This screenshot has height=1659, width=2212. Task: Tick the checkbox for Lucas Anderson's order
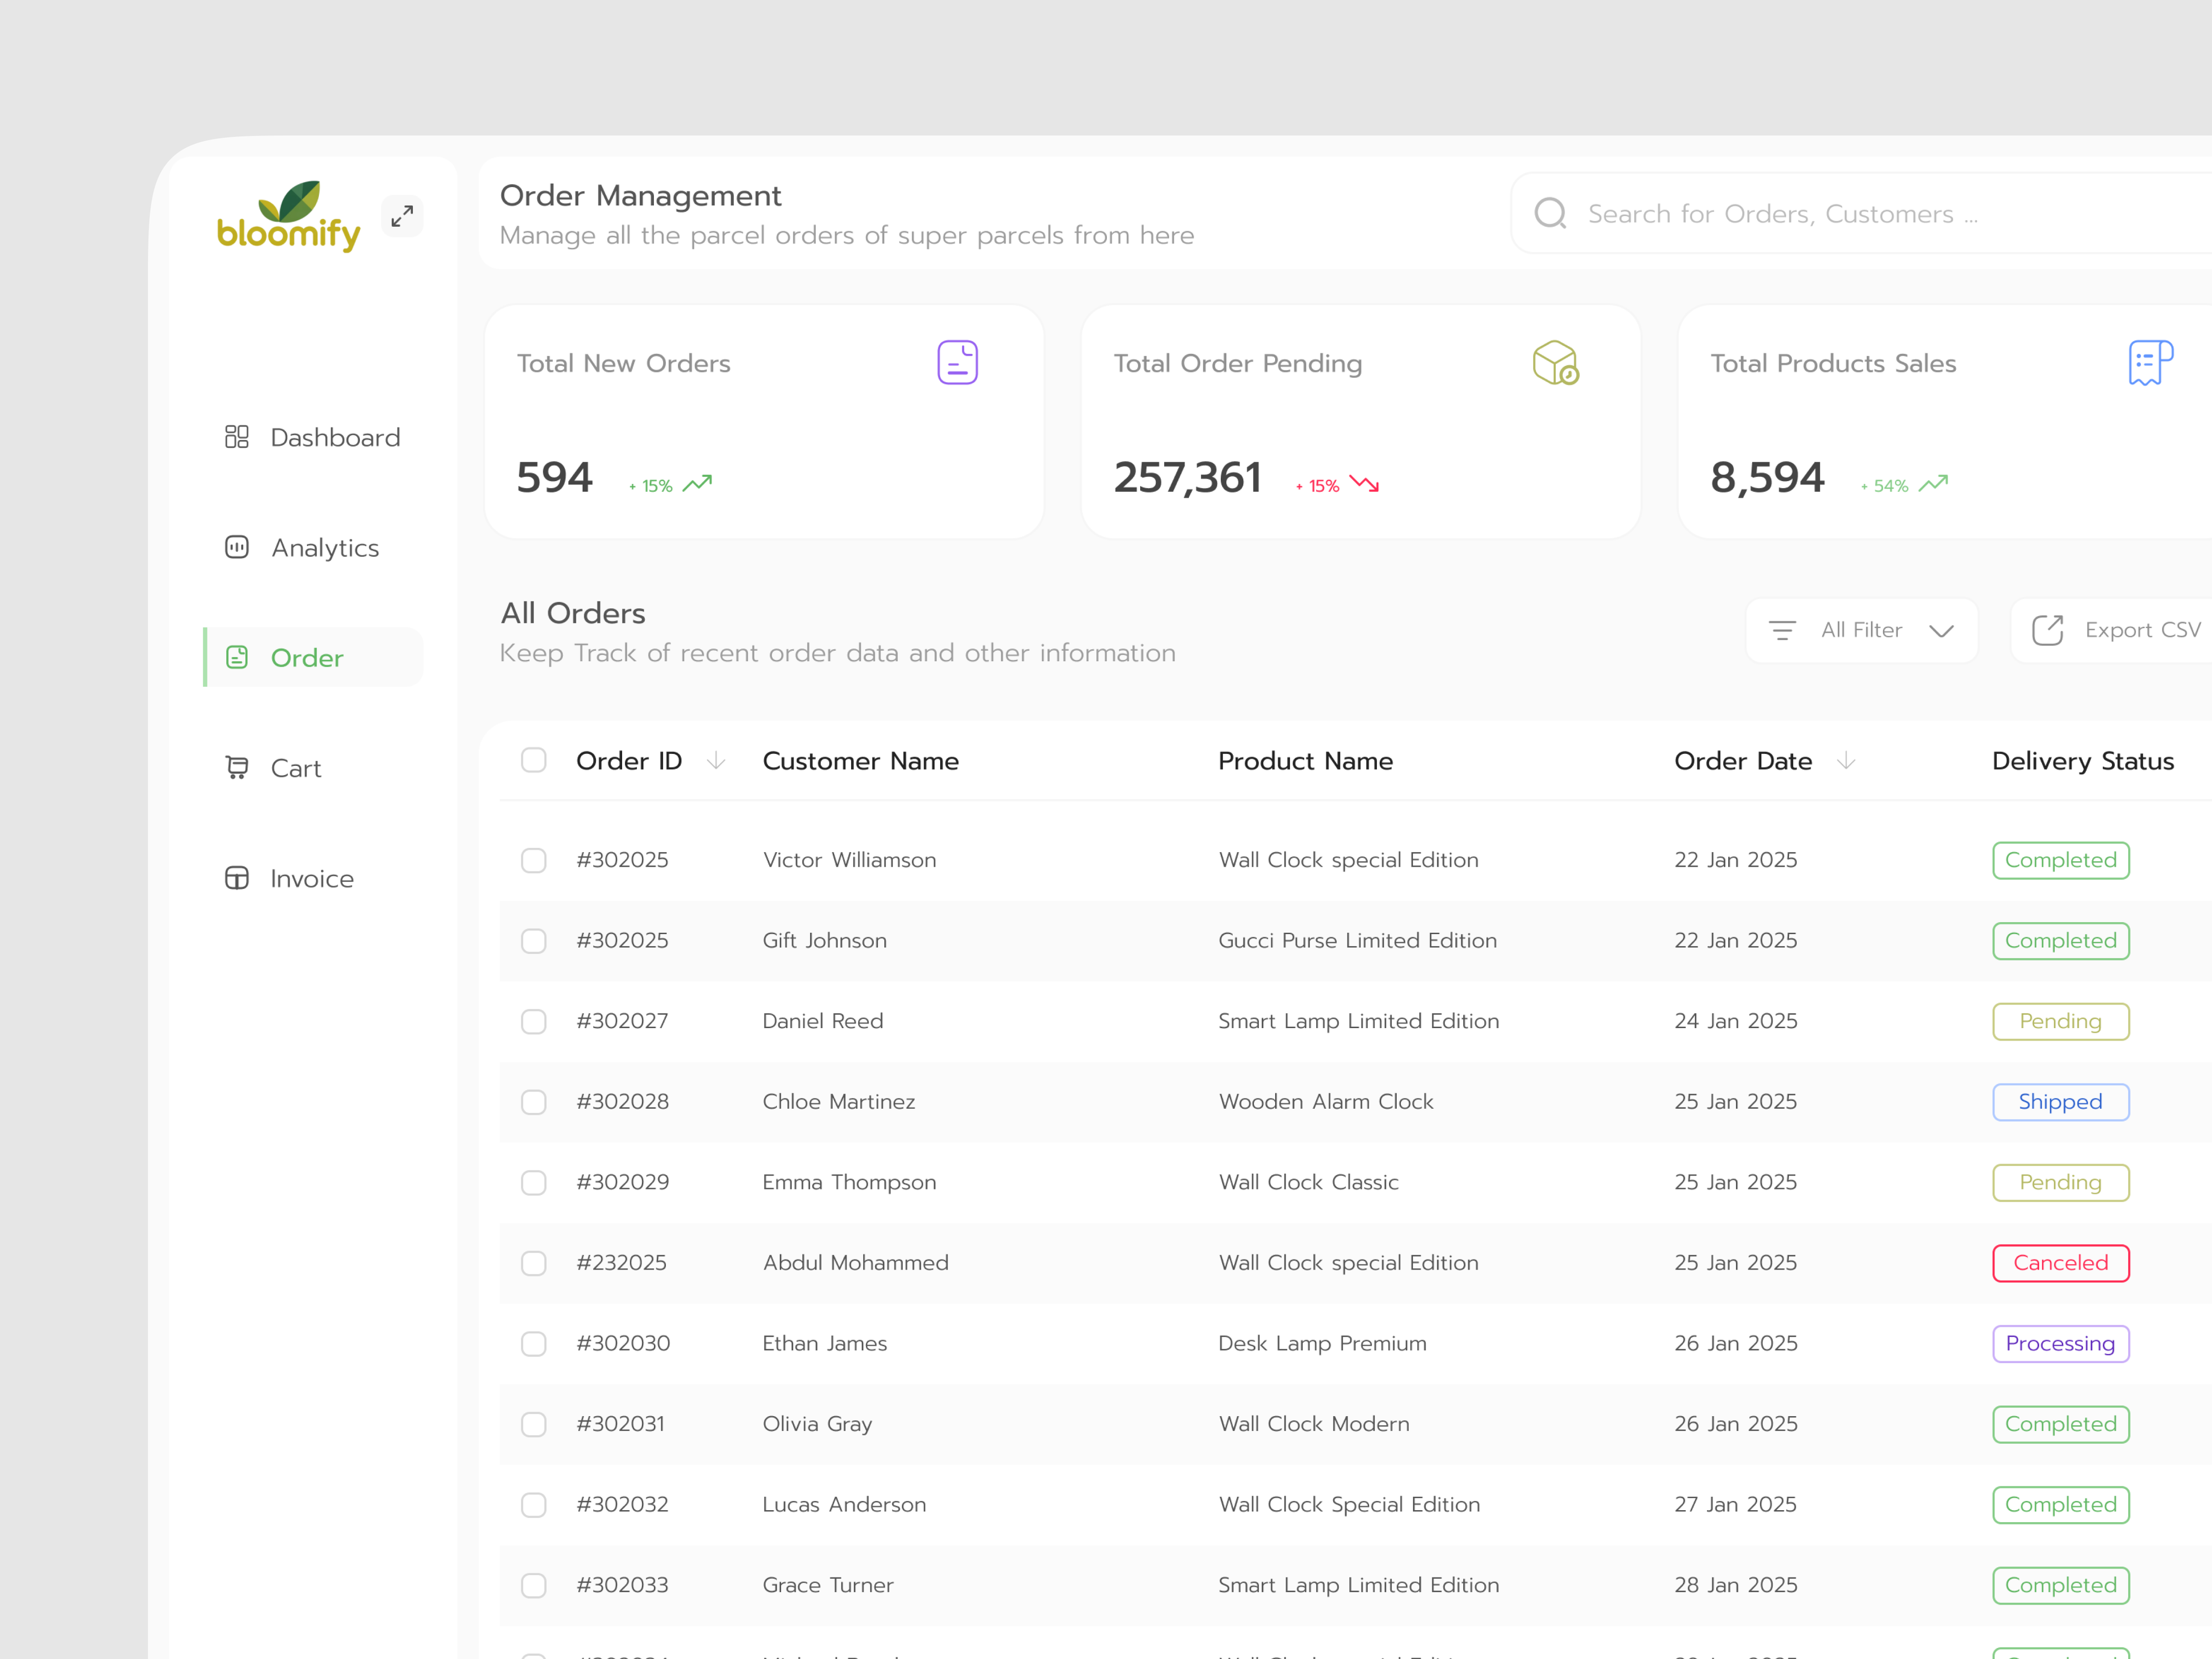tap(534, 1505)
